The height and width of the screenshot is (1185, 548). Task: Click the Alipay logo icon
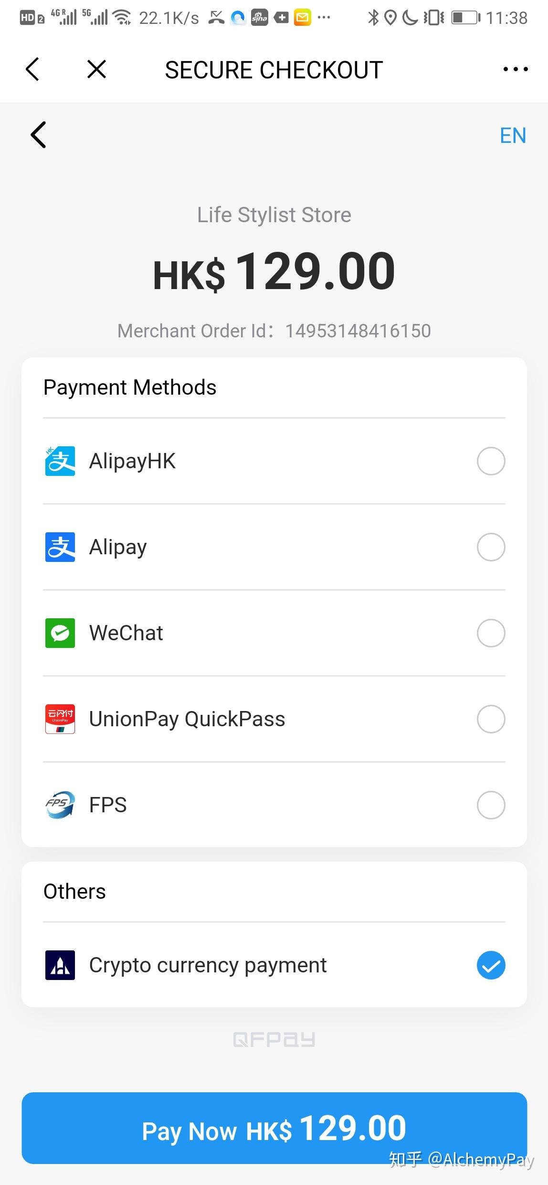pyautogui.click(x=59, y=547)
